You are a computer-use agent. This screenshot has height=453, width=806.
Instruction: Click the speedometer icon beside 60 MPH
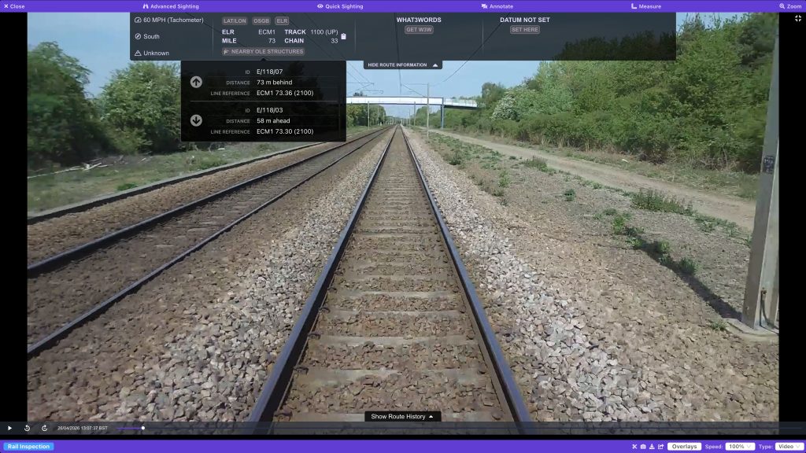click(x=138, y=20)
